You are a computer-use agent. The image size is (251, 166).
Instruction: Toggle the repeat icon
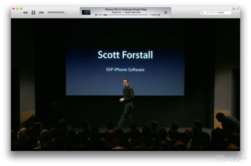pyautogui.click(x=96, y=15)
